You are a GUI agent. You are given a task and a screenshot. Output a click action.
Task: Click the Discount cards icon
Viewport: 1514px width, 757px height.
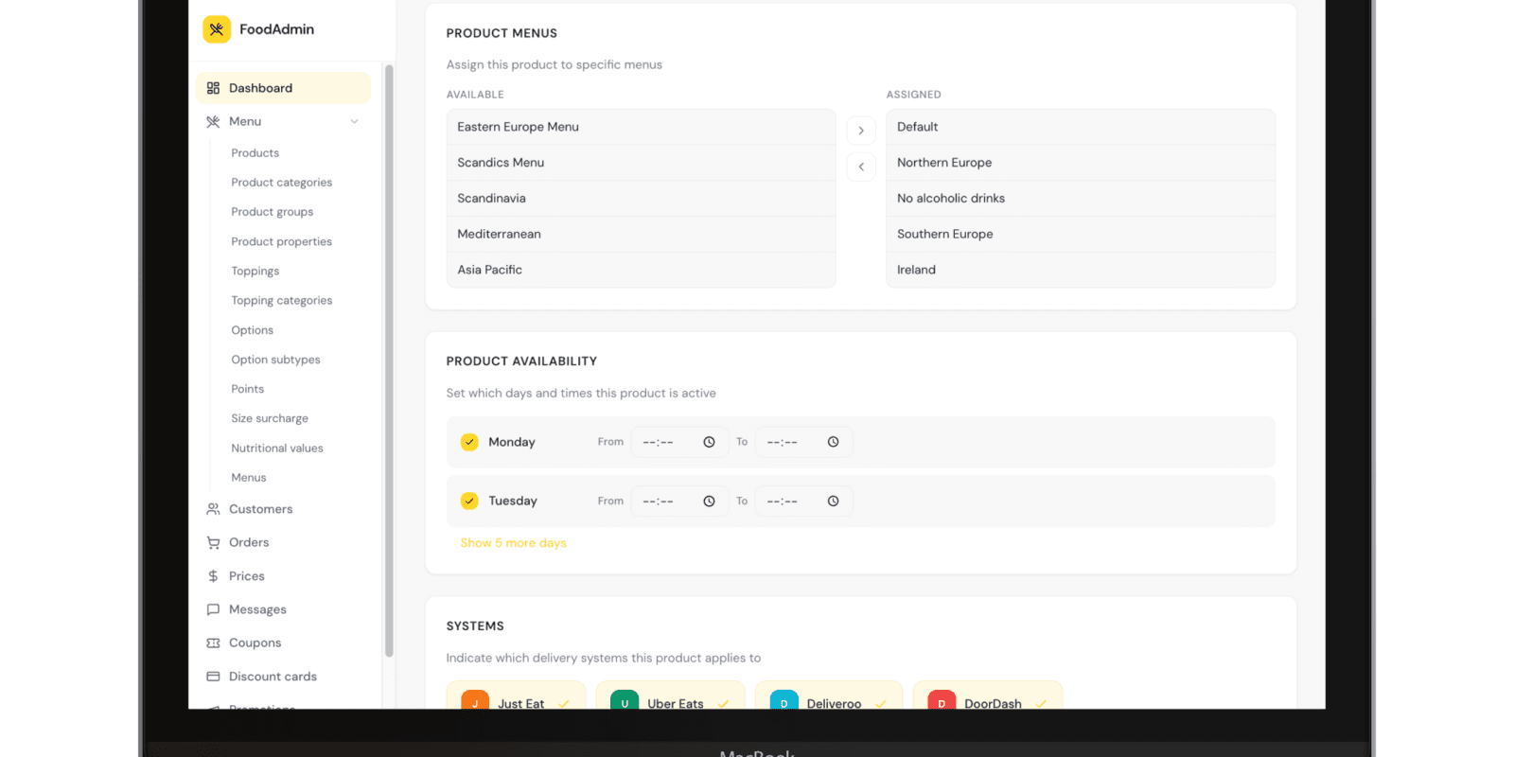pos(213,677)
